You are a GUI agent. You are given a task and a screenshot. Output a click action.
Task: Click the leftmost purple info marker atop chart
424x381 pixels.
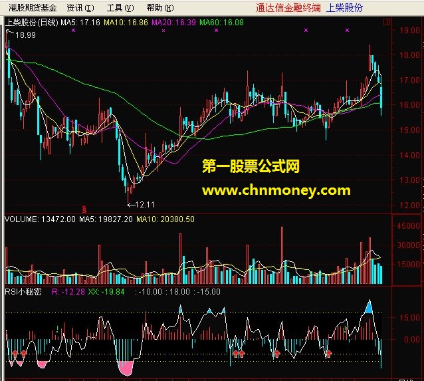(x=73, y=31)
